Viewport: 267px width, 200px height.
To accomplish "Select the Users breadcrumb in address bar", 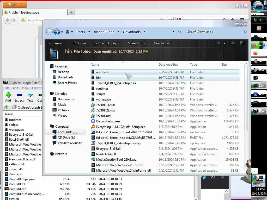I will [81, 32].
